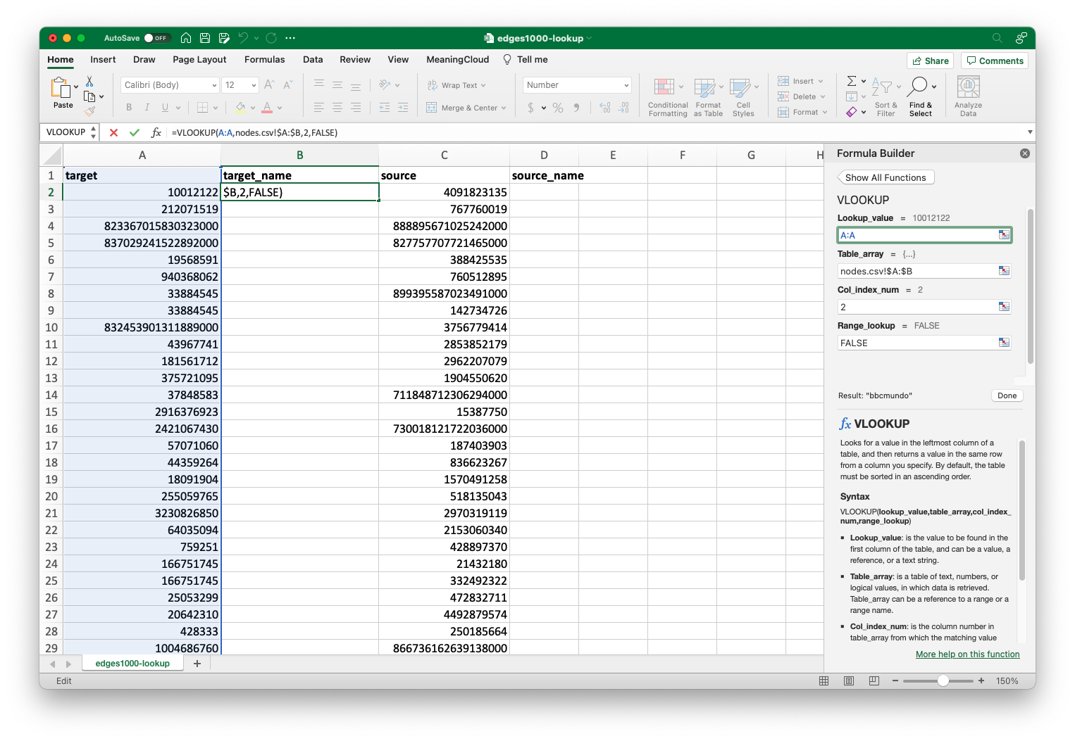Click the Table_array input field
The image size is (1075, 741).
tap(916, 271)
